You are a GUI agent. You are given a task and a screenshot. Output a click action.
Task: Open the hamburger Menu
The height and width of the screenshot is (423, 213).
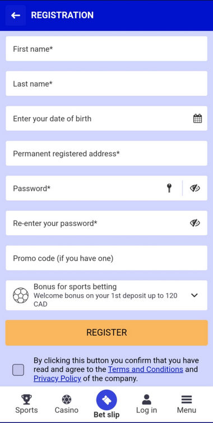pyautogui.click(x=187, y=404)
